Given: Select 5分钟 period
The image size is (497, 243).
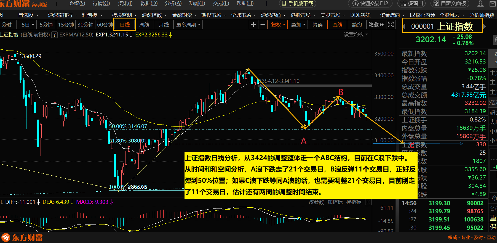Looking at the screenshot, I should [x=46, y=25].
